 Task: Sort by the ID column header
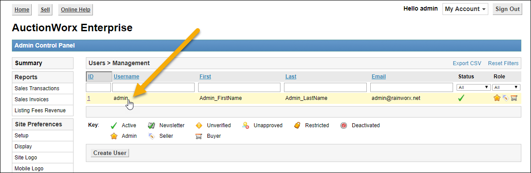[91, 77]
